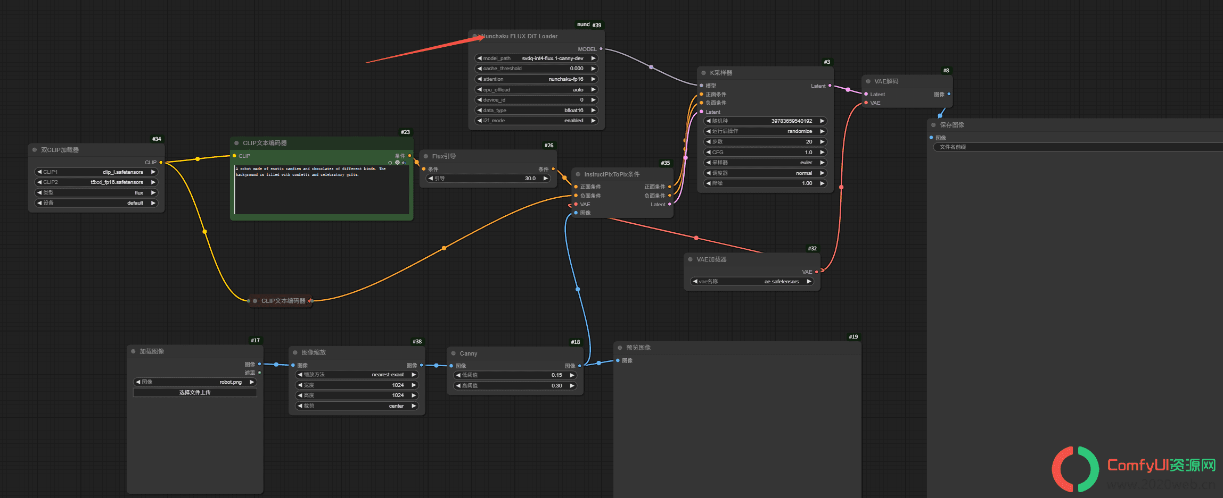Collapse the 双CLIP加载器 node with its title dot
The width and height of the screenshot is (1223, 498).
tap(35, 150)
